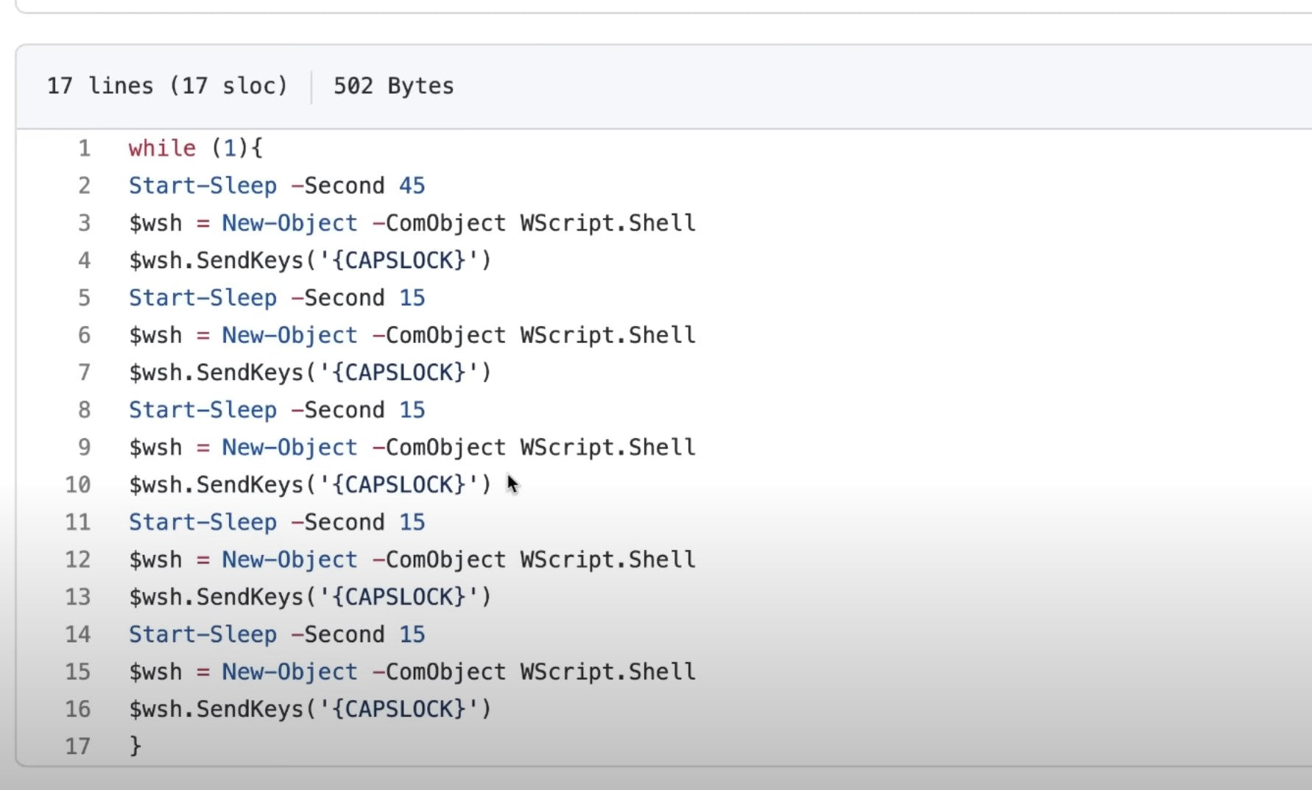Screen dimensions: 1312x790
Task: Click the closing brace on line 17
Action: coord(135,747)
